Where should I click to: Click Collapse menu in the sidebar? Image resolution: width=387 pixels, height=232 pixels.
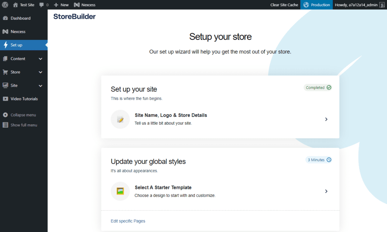coord(23,115)
